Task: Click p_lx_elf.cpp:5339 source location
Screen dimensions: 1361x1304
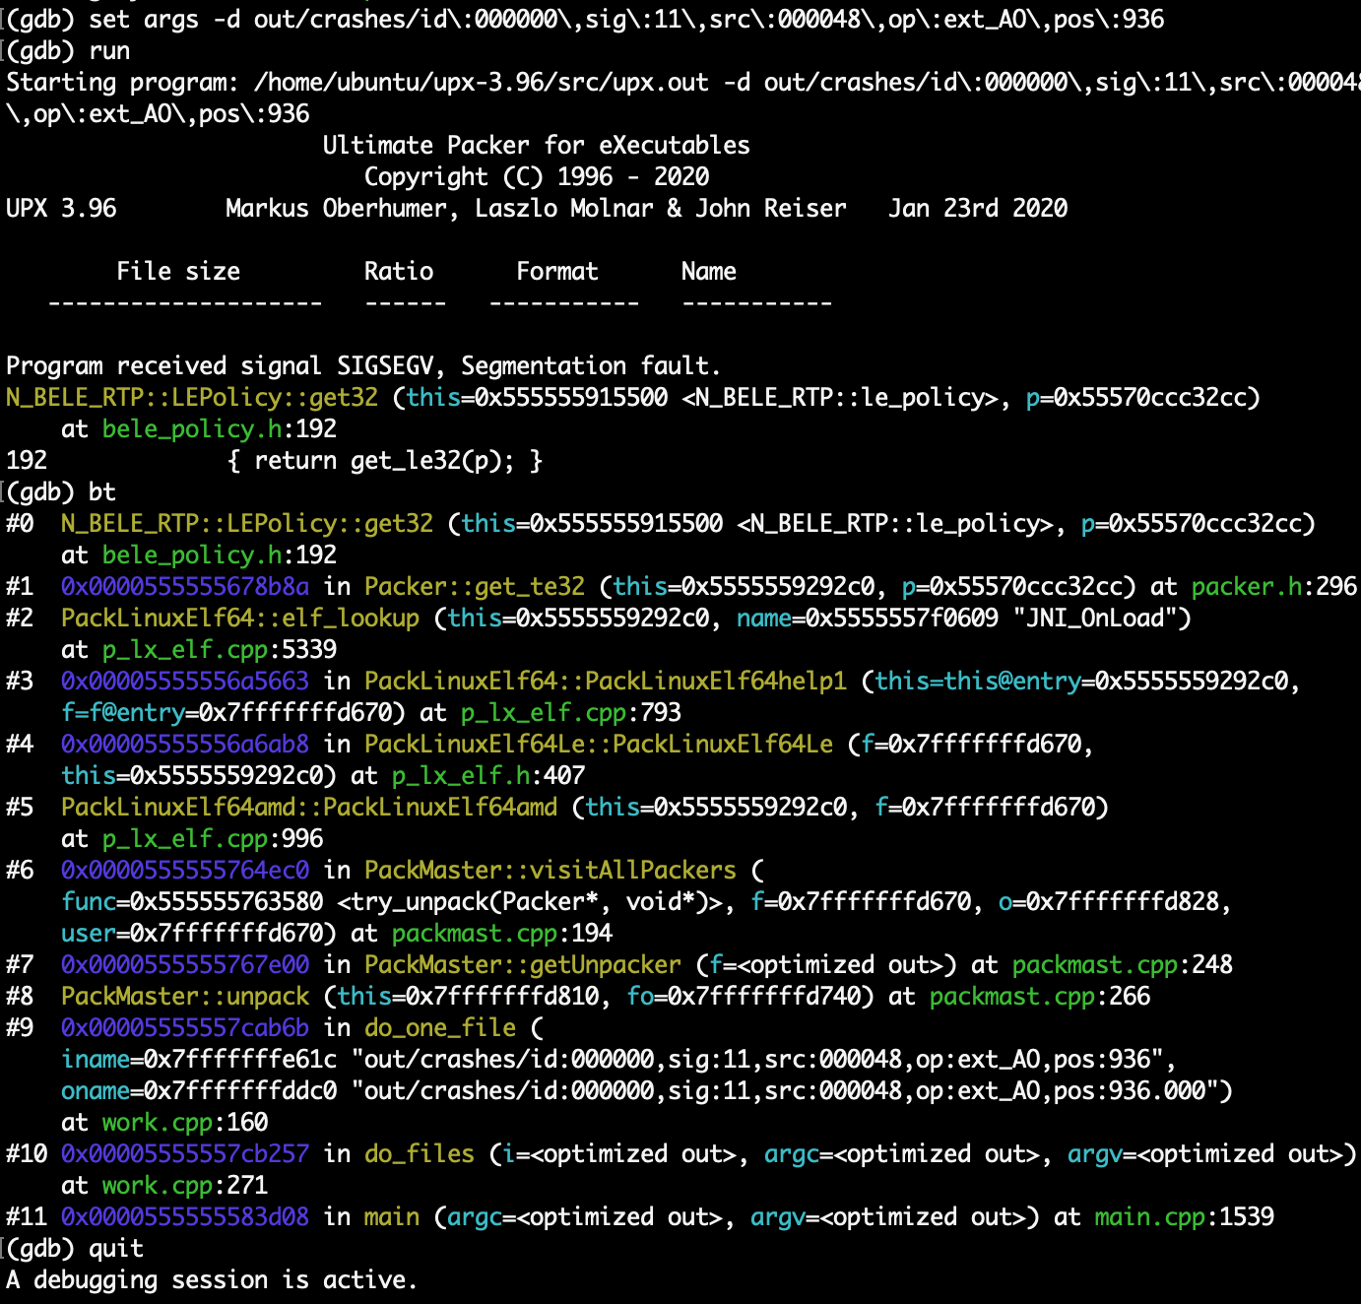Action: pyautogui.click(x=219, y=650)
